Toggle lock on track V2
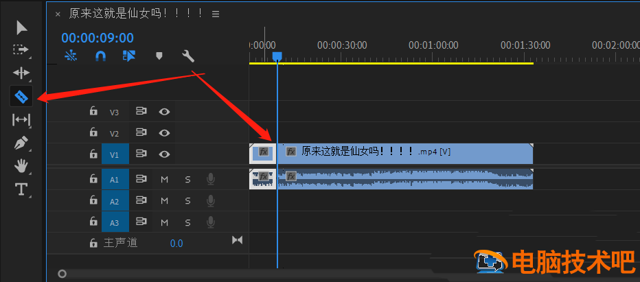 point(94,132)
